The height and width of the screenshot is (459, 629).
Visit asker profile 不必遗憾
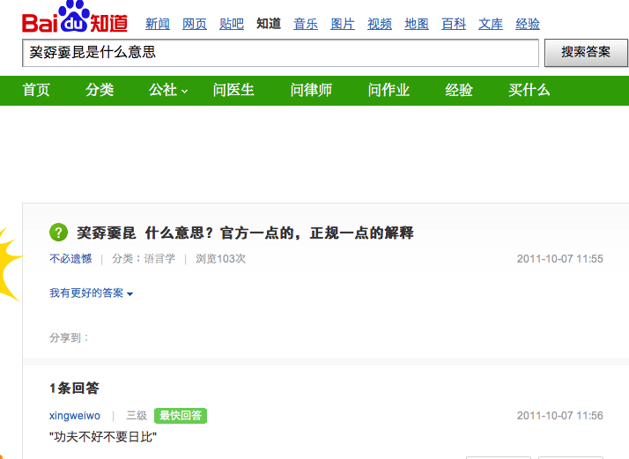[70, 259]
